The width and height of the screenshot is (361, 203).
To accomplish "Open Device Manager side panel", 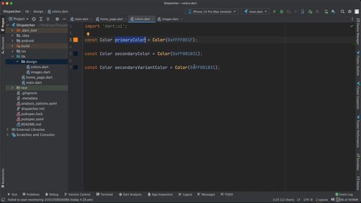I will coord(358,32).
